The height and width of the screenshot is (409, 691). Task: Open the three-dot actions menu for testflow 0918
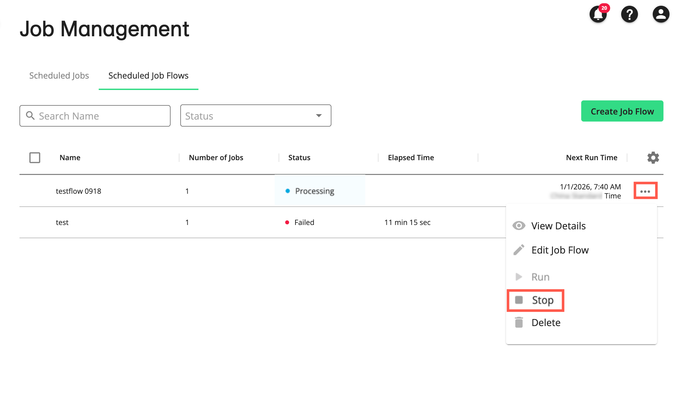[x=645, y=191]
